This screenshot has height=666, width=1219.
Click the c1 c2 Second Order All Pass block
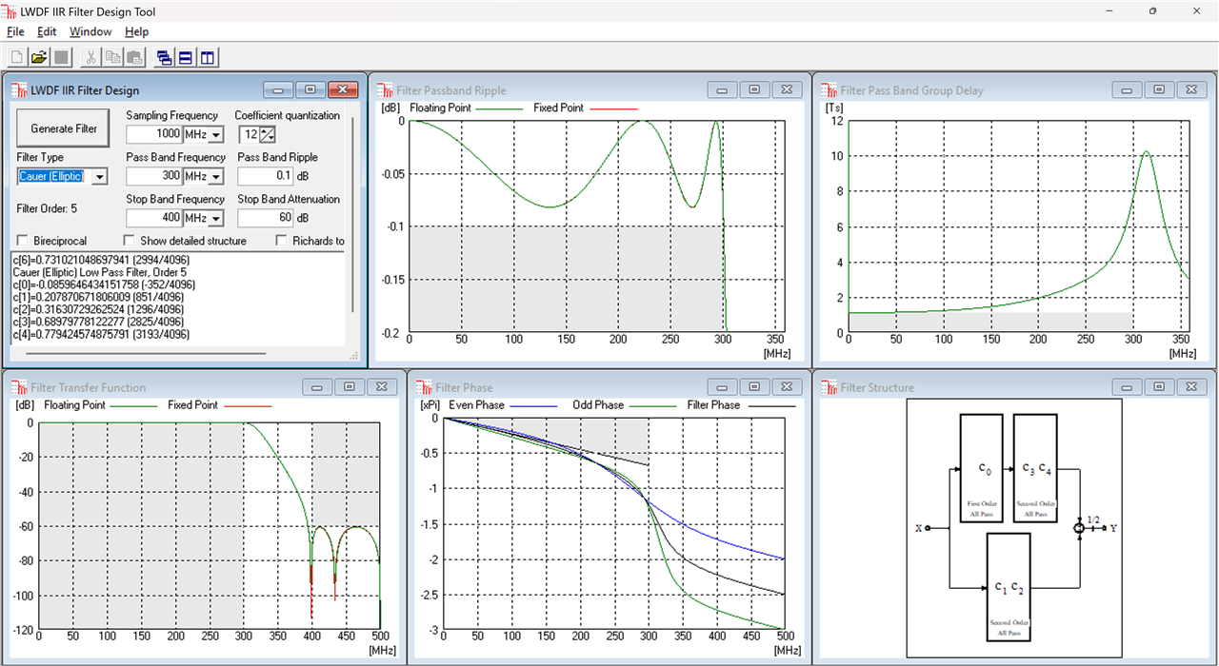(x=1009, y=587)
